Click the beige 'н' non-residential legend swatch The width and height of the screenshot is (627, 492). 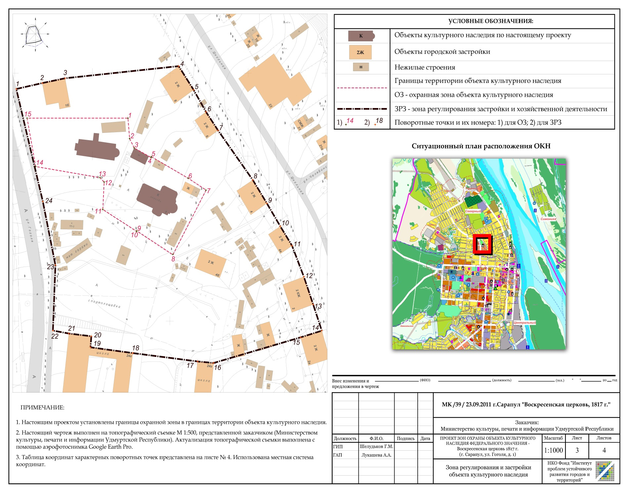tap(361, 67)
